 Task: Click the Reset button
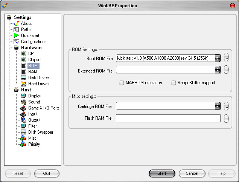(18, 173)
